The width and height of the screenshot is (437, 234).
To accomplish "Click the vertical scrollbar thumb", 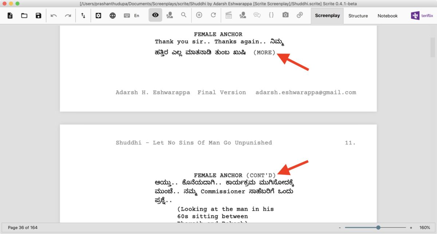I will (433, 47).
